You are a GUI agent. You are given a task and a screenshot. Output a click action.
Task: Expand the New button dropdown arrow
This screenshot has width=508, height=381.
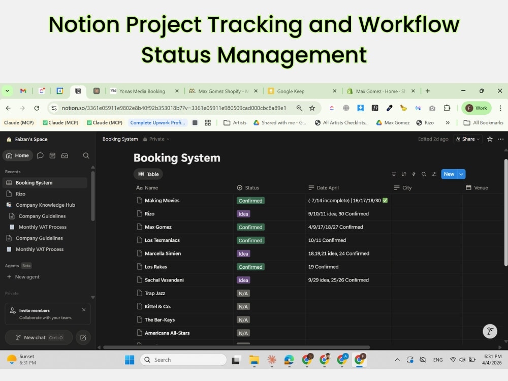tap(461, 174)
